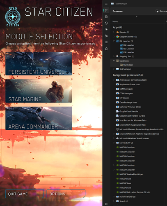Viewport: 167px width, 206px height.
Task: Select the CTF Loader process row
Action: [x=139, y=98]
